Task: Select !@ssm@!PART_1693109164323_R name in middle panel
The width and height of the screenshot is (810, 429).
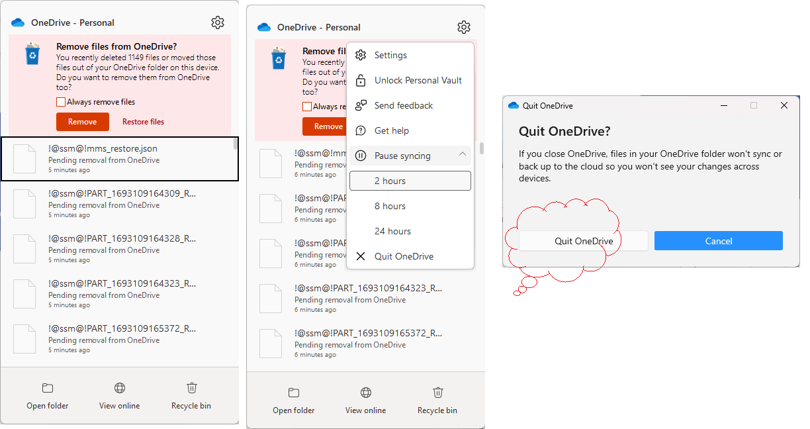Action: click(x=368, y=288)
